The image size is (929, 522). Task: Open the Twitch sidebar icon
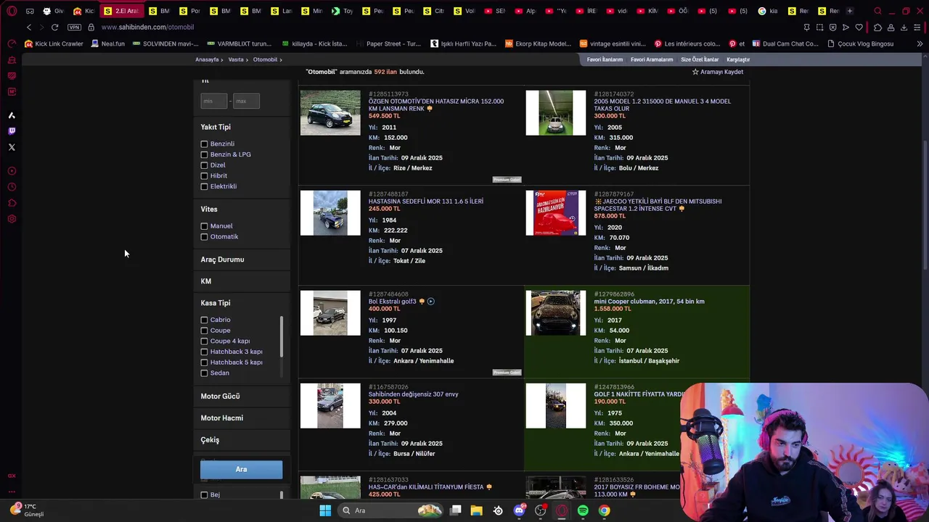coord(12,131)
